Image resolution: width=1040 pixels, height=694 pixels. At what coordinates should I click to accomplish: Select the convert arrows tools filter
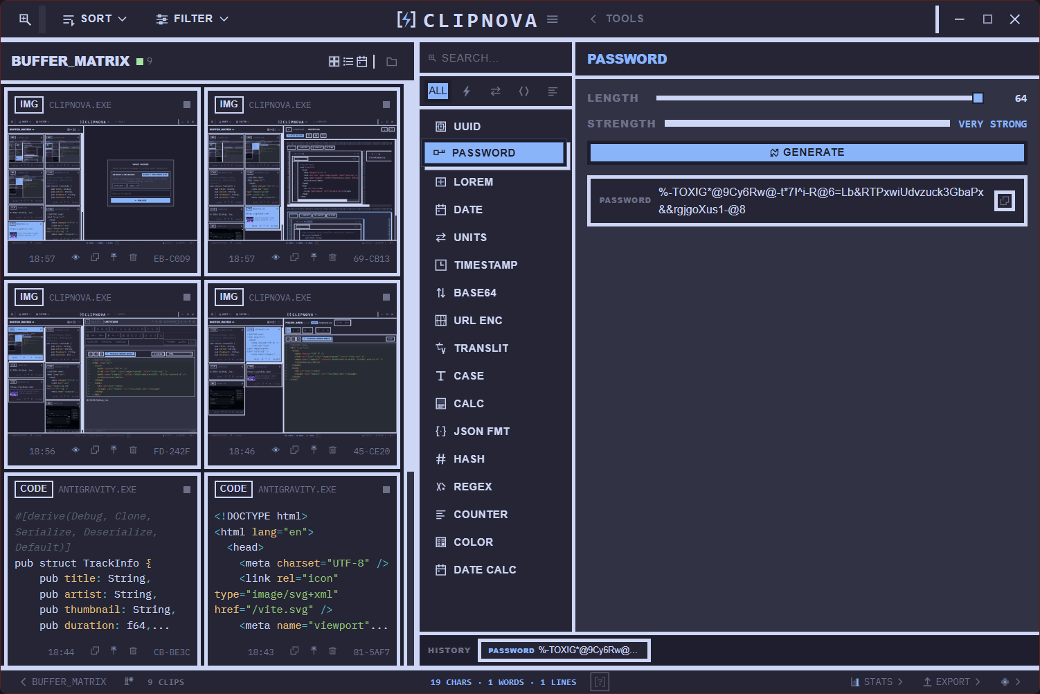[496, 91]
